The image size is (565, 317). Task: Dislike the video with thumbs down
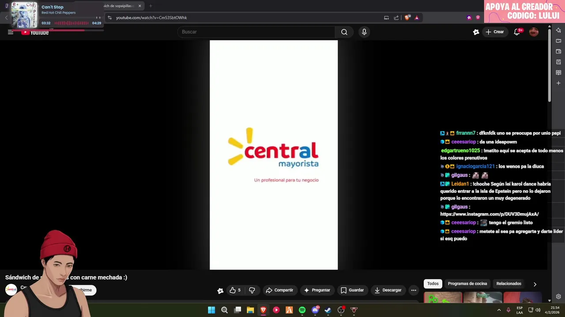click(x=252, y=290)
